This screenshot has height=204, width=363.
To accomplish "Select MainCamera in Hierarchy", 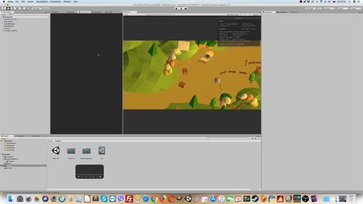I will click(9, 22).
